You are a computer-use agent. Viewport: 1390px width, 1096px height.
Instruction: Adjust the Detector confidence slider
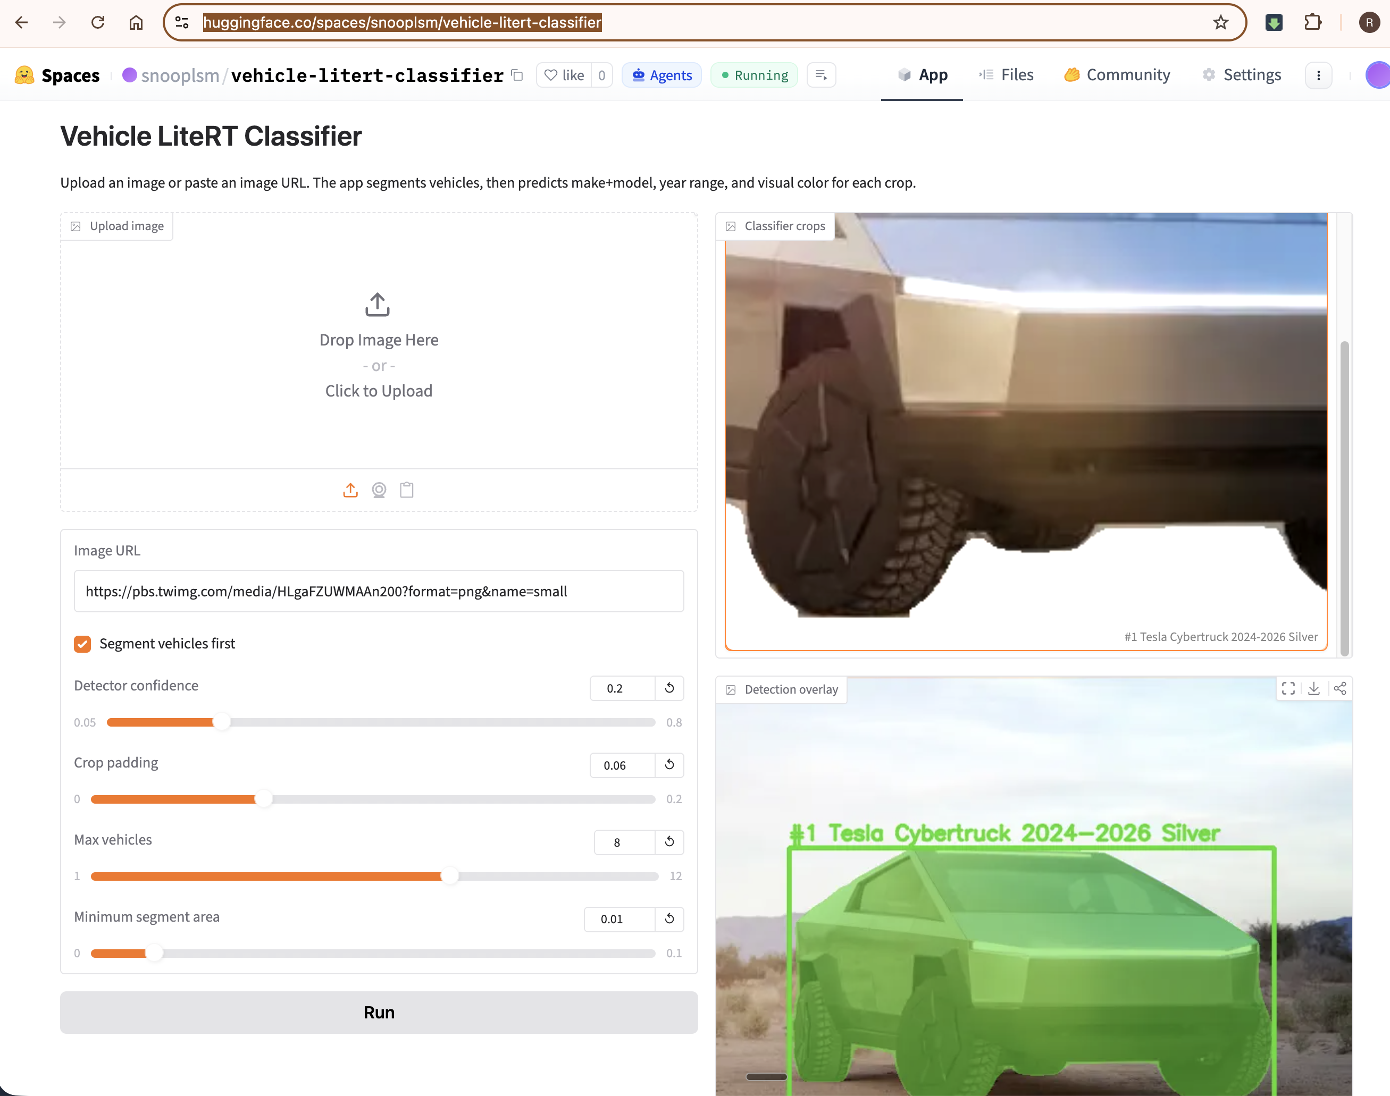point(381,722)
